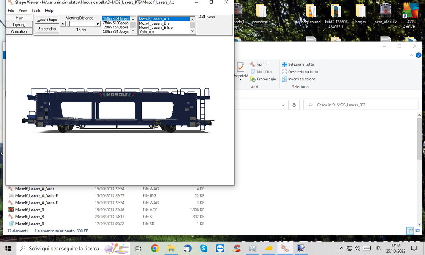Screen dimensions: 425x255
Task: Open the Tools menu in Shape Viewer
Action: tap(36, 11)
